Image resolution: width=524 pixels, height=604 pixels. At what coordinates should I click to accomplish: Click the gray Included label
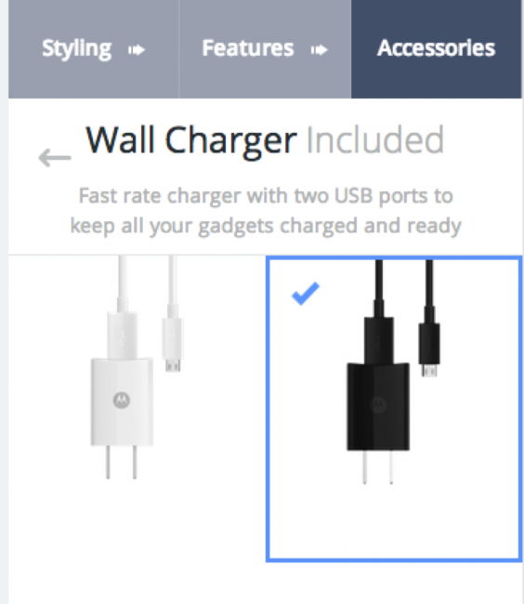click(x=375, y=139)
